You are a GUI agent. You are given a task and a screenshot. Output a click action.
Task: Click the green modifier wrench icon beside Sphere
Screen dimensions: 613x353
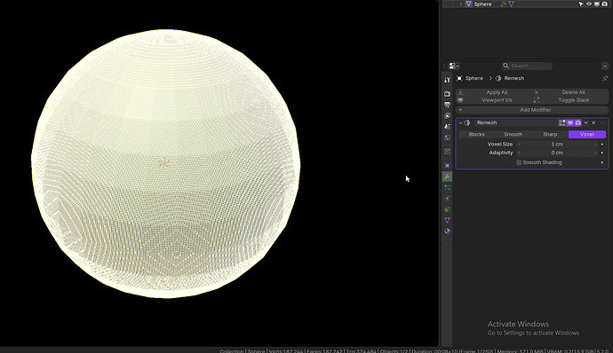point(504,4)
